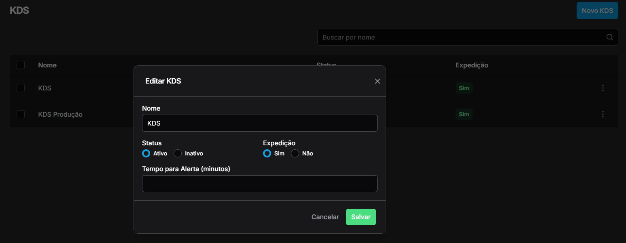Open actions menu for KDS row
This screenshot has height=243, width=626.
pyautogui.click(x=603, y=88)
